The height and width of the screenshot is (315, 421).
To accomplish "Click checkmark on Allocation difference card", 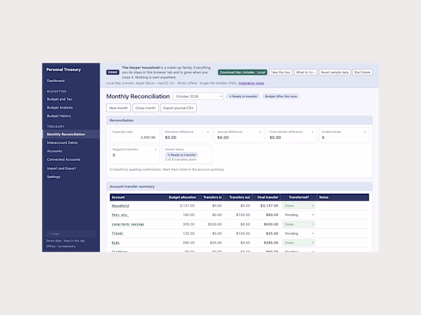I will tap(208, 132).
